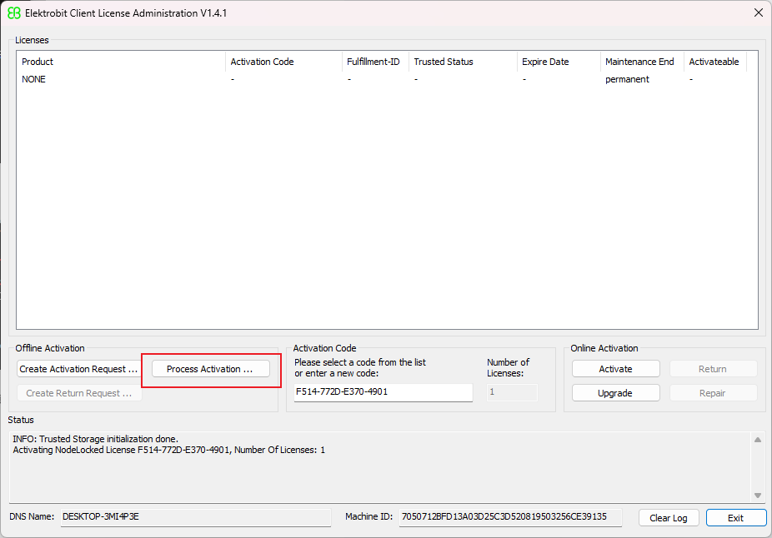Click Create Activation Request

(78, 368)
